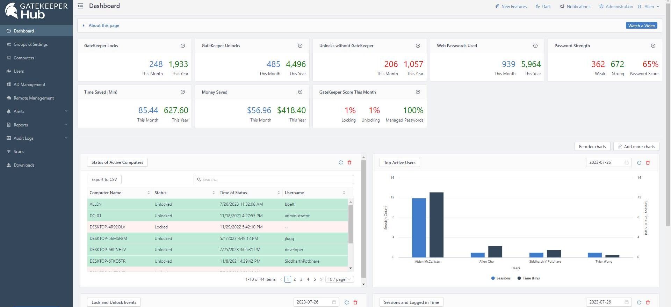Go to previous page of computers table
This screenshot has height=307, width=671.
[281, 279]
